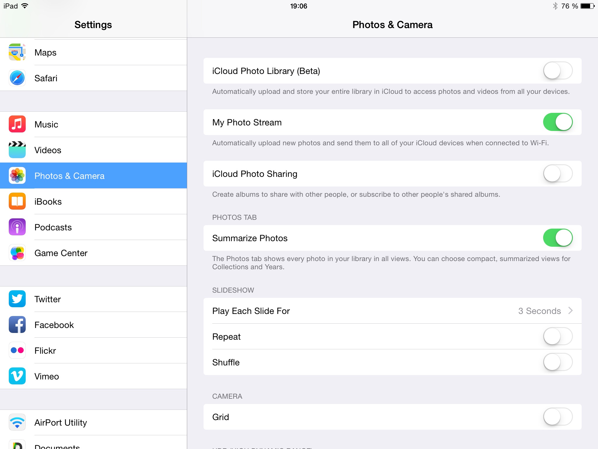The width and height of the screenshot is (598, 449).
Task: Open the Maps settings icon
Action: [17, 52]
